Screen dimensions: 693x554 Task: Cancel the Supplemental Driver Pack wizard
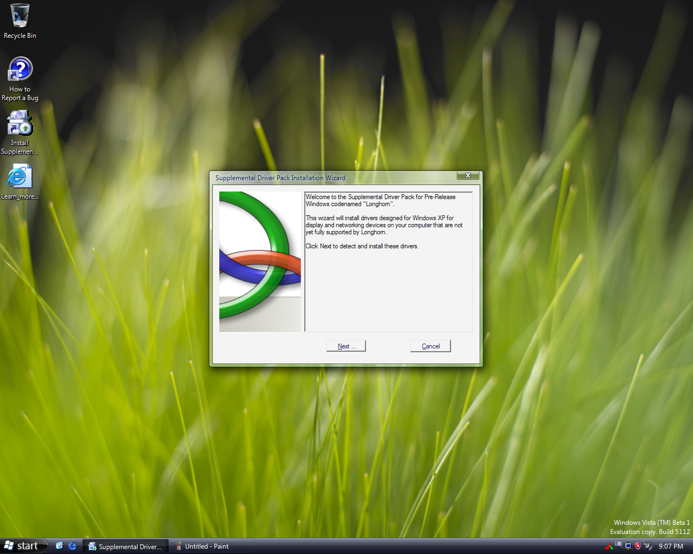(431, 346)
